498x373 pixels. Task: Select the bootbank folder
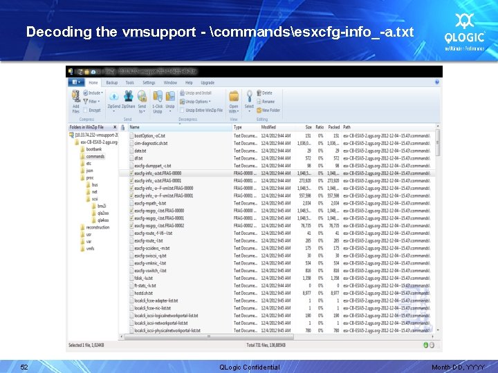pyautogui.click(x=91, y=149)
